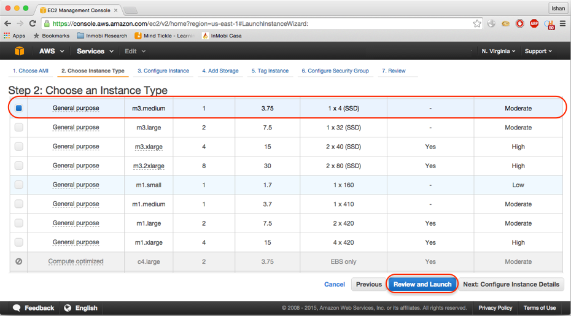
Task: Select the m3.large instance checkbox
Action: point(18,128)
